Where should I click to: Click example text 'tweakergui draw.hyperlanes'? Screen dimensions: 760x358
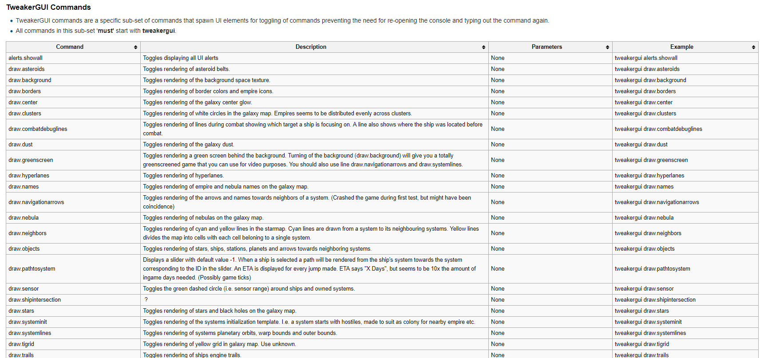(x=649, y=176)
